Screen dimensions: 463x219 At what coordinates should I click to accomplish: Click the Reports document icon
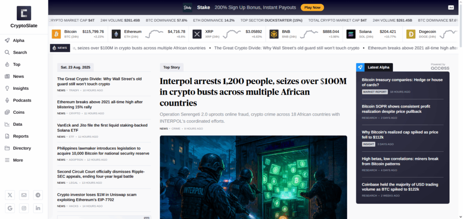[x=7, y=136]
